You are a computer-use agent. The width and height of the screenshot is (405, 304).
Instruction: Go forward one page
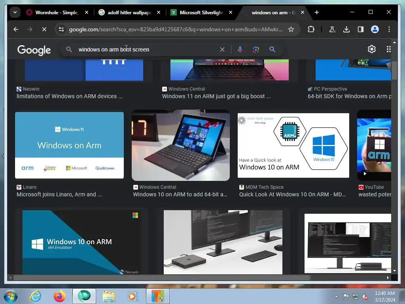click(30, 29)
